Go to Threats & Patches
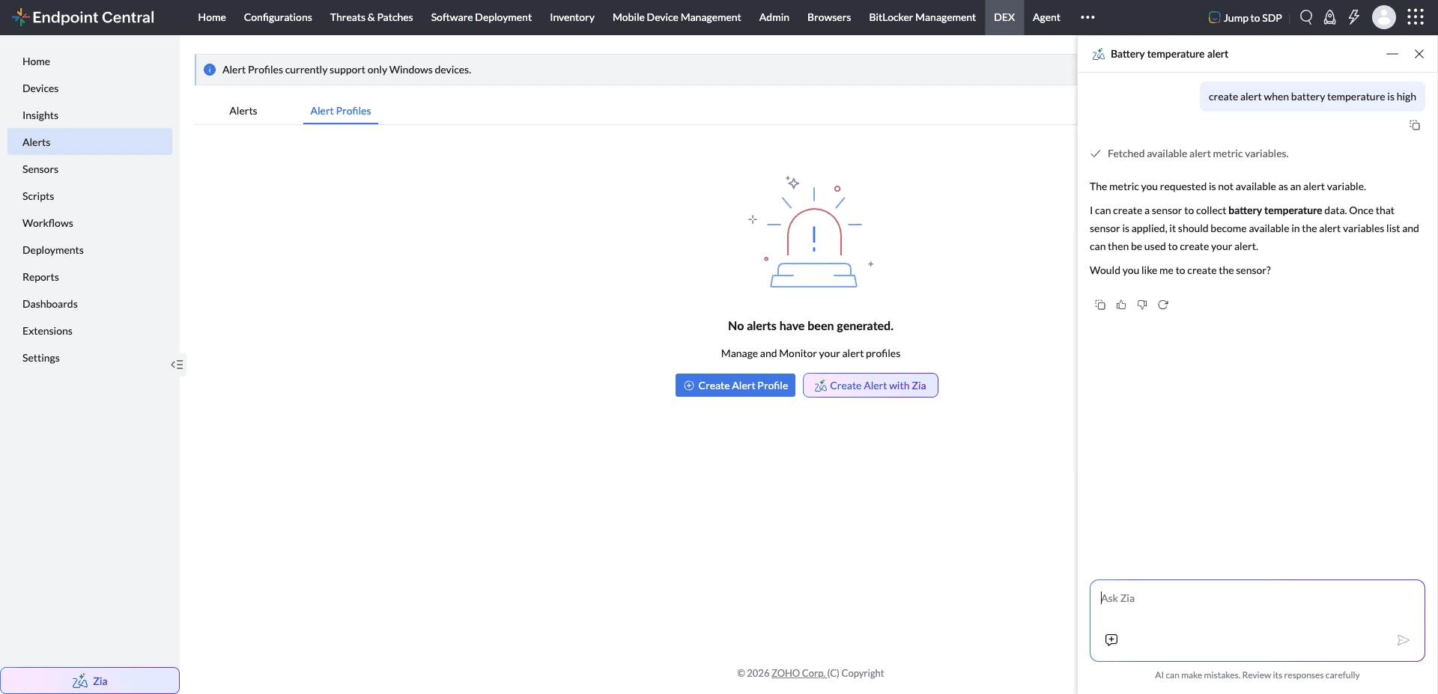The width and height of the screenshot is (1438, 694). [x=371, y=17]
